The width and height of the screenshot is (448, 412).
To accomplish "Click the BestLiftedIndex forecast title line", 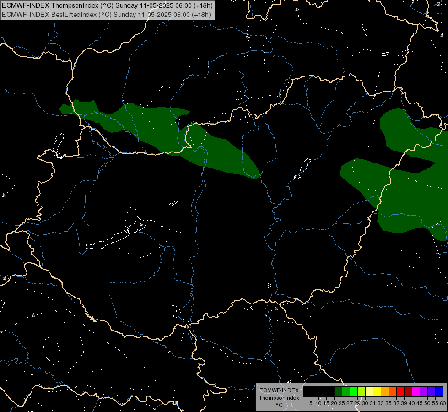I will (106, 15).
